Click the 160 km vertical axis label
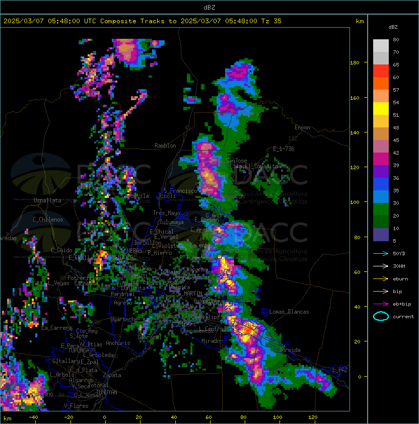 pyautogui.click(x=355, y=98)
